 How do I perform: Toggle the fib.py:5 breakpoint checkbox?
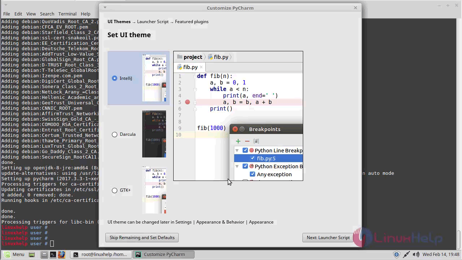click(x=253, y=159)
